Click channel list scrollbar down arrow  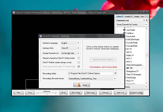point(147,83)
